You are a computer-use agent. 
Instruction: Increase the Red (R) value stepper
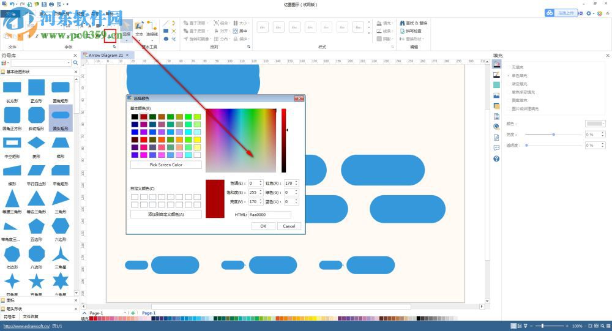(x=297, y=182)
